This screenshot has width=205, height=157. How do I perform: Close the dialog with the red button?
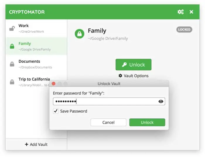click(54, 84)
